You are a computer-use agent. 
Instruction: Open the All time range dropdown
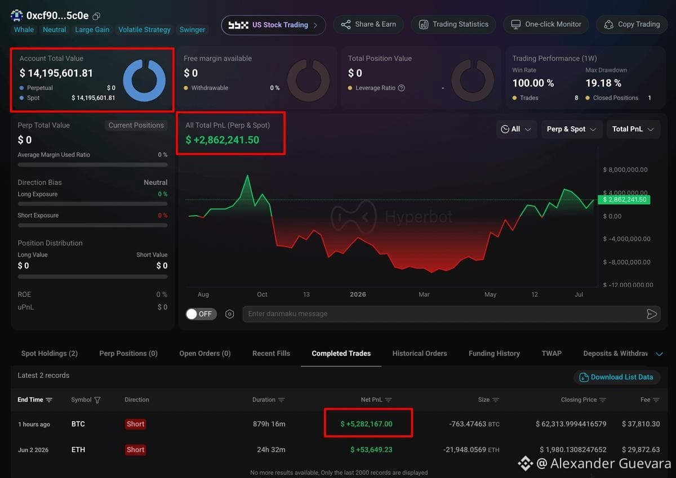(516, 129)
